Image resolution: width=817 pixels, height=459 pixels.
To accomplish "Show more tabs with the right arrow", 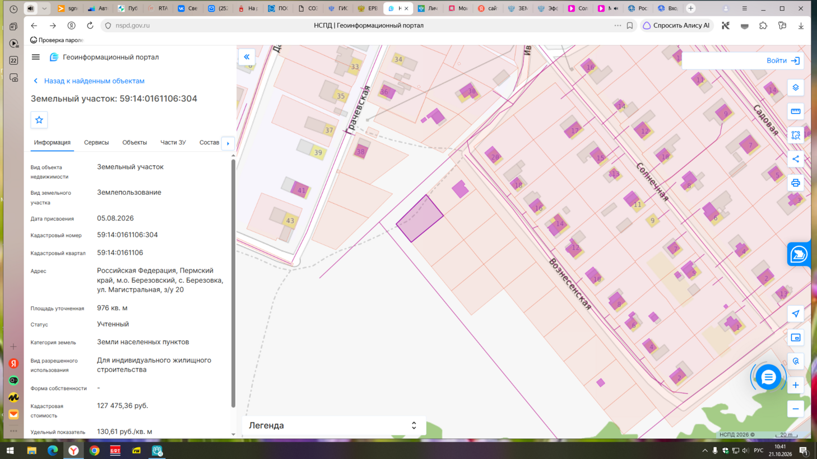I will (228, 143).
